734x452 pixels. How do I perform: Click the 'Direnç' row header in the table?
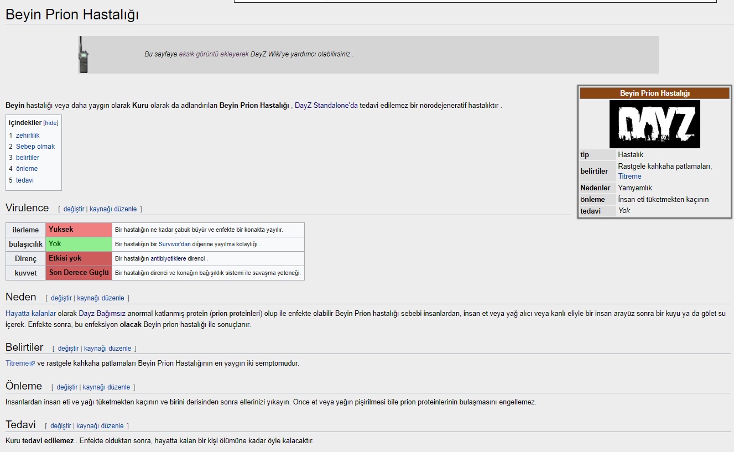tap(26, 258)
